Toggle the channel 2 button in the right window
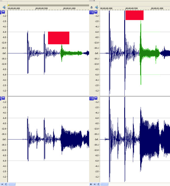Viewport: 170px width, 186px height. (92, 99)
